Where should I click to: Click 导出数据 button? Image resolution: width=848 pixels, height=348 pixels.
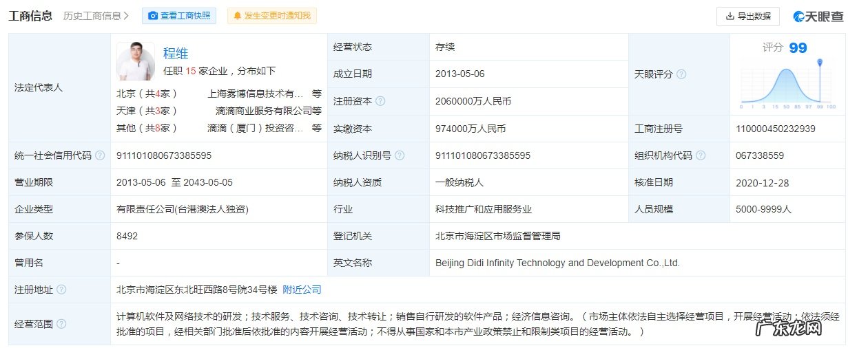[x=748, y=16]
